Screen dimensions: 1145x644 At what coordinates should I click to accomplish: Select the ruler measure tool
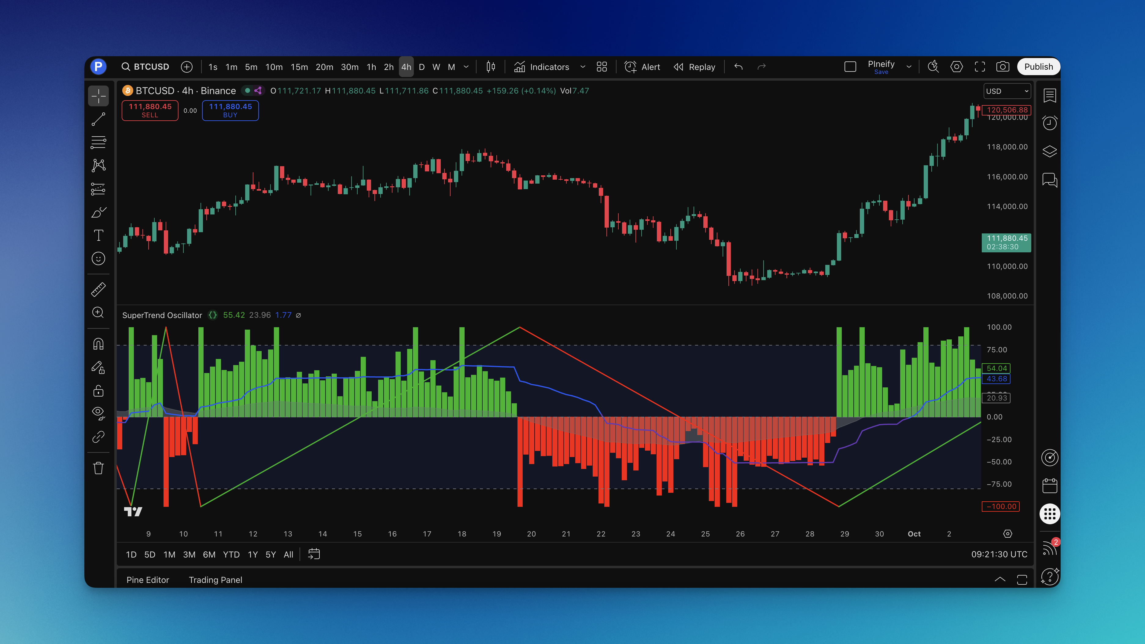pos(98,290)
